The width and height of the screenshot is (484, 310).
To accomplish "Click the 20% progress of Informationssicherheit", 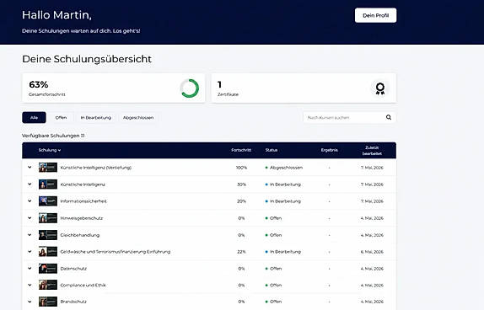I will [241, 201].
